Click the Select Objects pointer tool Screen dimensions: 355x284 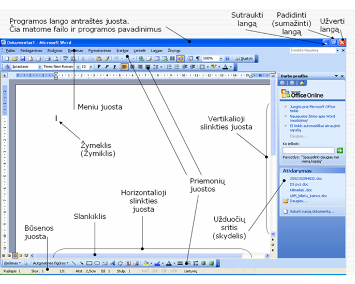click(x=25, y=263)
